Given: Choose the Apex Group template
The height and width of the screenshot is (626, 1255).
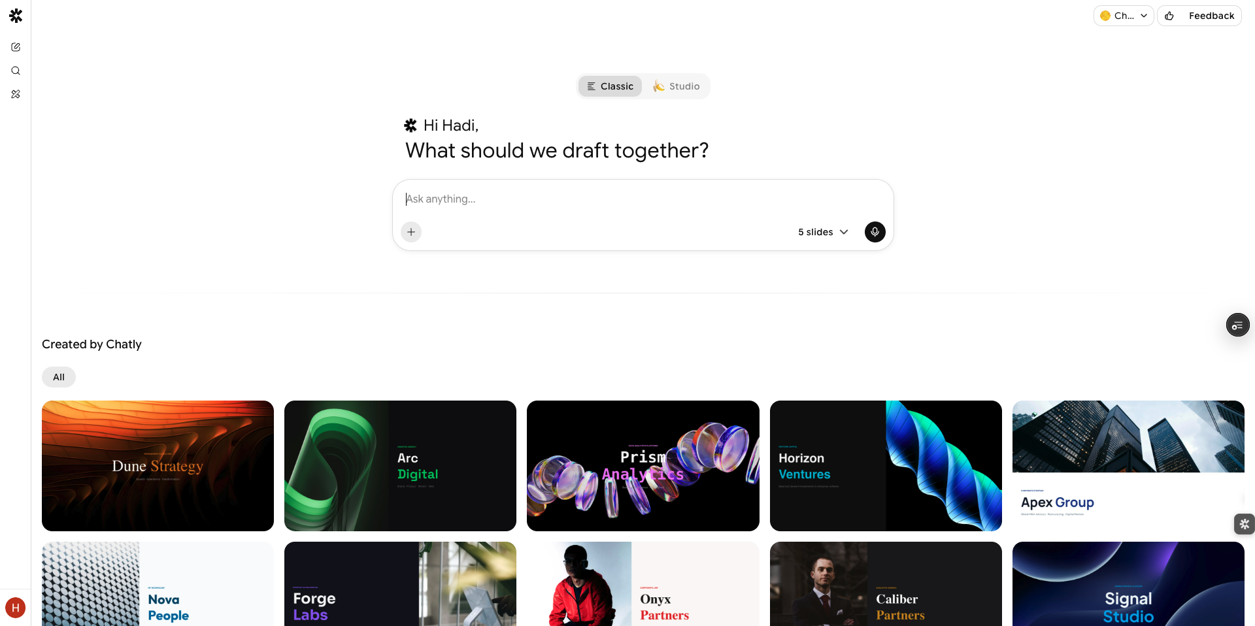Looking at the screenshot, I should [1128, 466].
